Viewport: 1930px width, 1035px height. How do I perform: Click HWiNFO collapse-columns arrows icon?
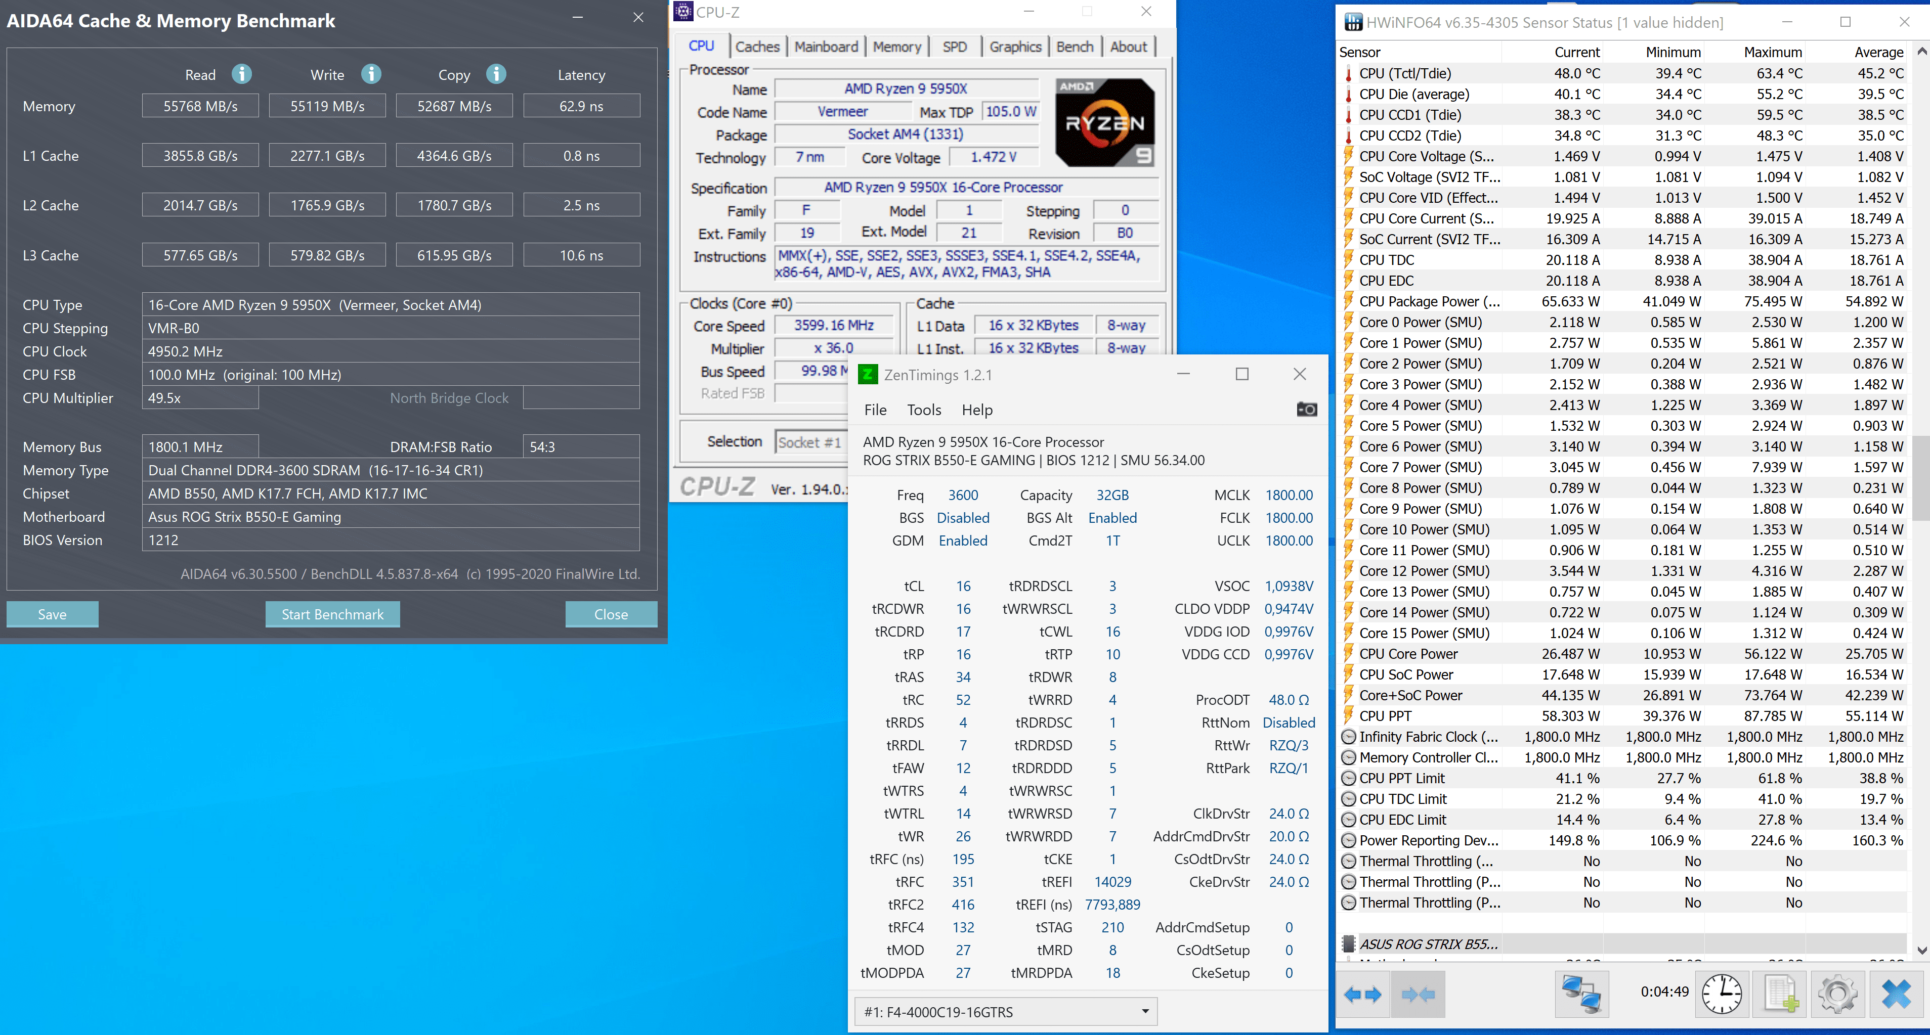1418,995
